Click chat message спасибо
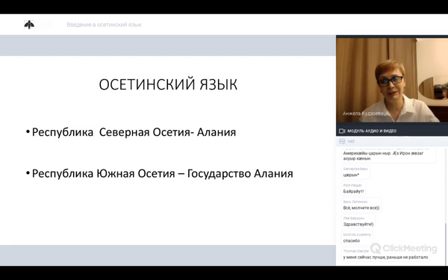 tap(352, 241)
